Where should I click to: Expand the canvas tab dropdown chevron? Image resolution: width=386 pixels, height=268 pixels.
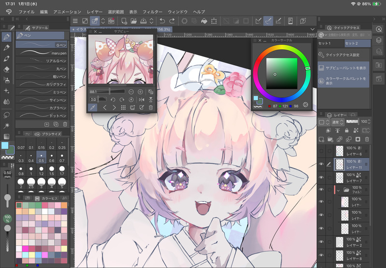pyautogui.click(x=312, y=29)
